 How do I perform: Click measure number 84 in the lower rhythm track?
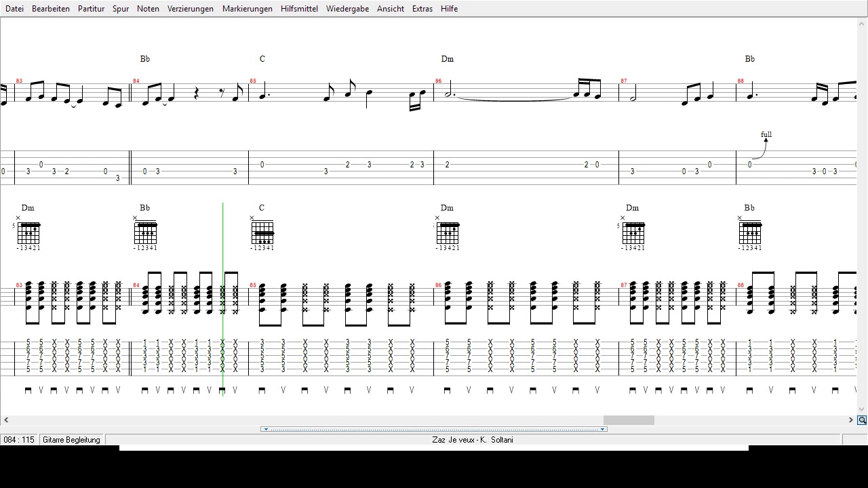point(136,285)
